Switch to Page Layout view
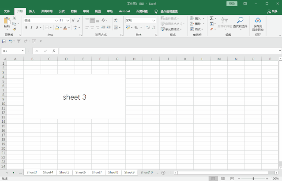The image size is (282, 181). (x=223, y=178)
